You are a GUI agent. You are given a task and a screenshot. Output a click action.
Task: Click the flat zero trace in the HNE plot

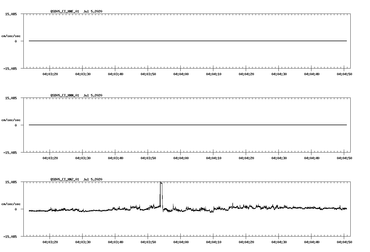[188, 41]
